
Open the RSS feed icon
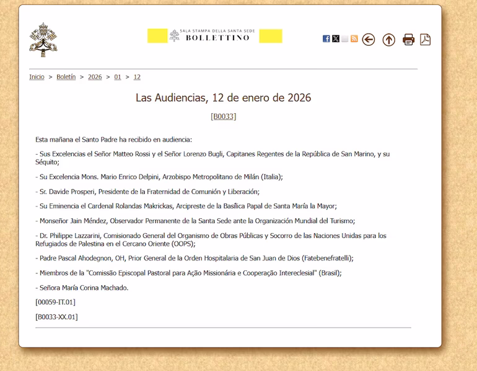(354, 39)
